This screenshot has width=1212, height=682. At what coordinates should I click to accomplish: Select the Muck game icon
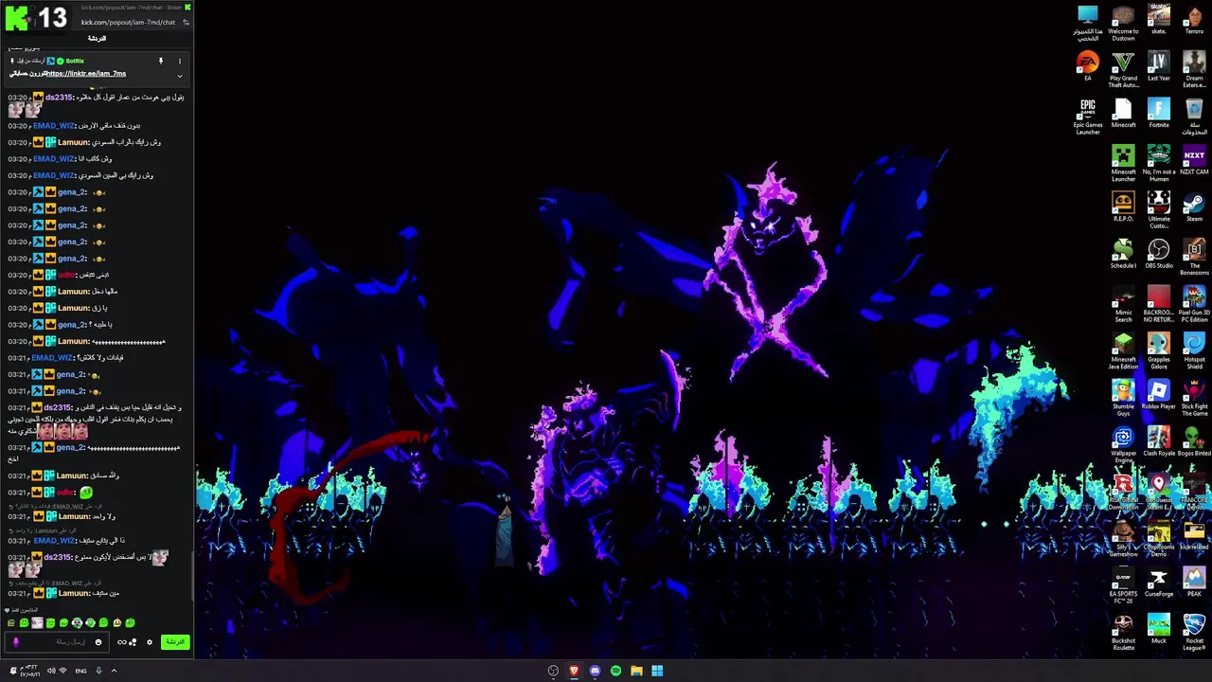point(1159,628)
